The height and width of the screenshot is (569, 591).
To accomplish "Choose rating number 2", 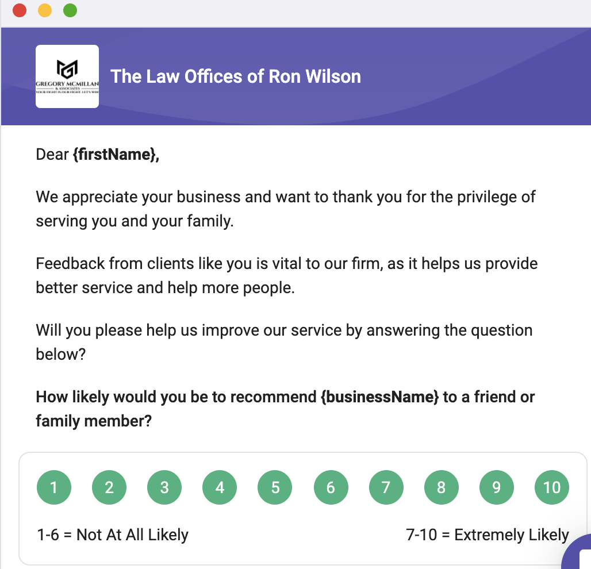I will (109, 487).
